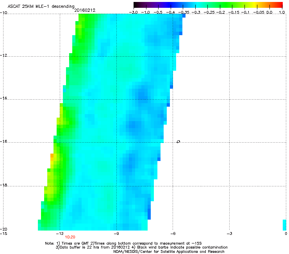Image resolution: width=289 pixels, height=254 pixels.
Task: Click the note line starting "Note: 1) Times are GMT"
Action: (123, 243)
